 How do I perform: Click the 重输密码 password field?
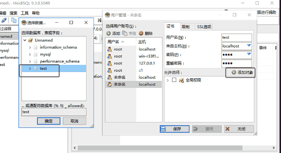[x=237, y=63]
